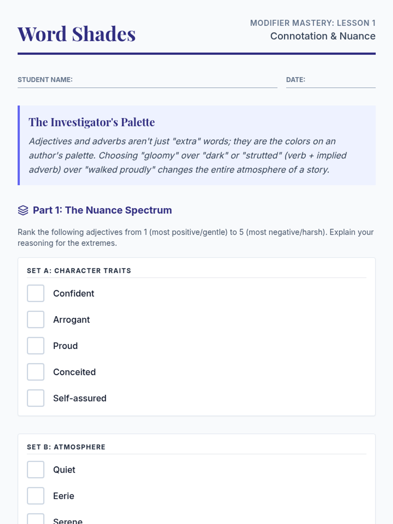Screen dimensions: 393x524
Task: Click the Modifier Mastery: Lesson 1 label
Action: pyautogui.click(x=312, y=23)
